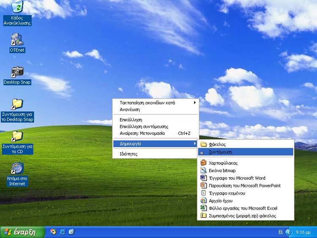Click the Τακτοποίηση εικονιδίων κατά label
The height and width of the screenshot is (238, 317).
point(147,103)
